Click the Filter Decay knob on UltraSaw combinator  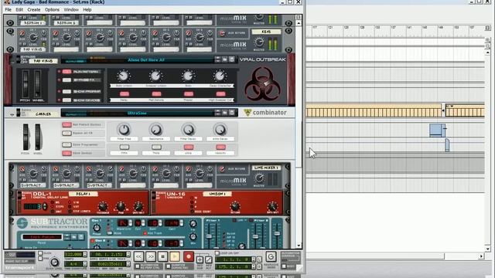point(188,129)
